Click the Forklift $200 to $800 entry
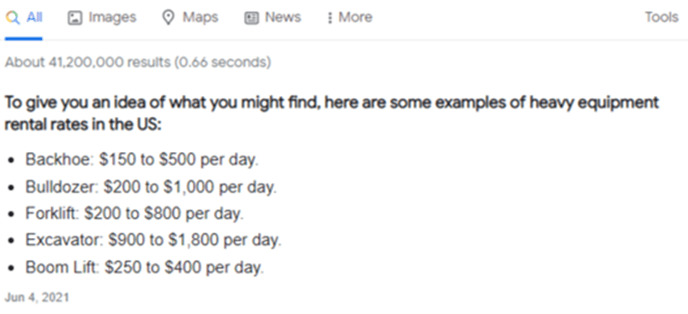The height and width of the screenshot is (314, 688). click(134, 214)
